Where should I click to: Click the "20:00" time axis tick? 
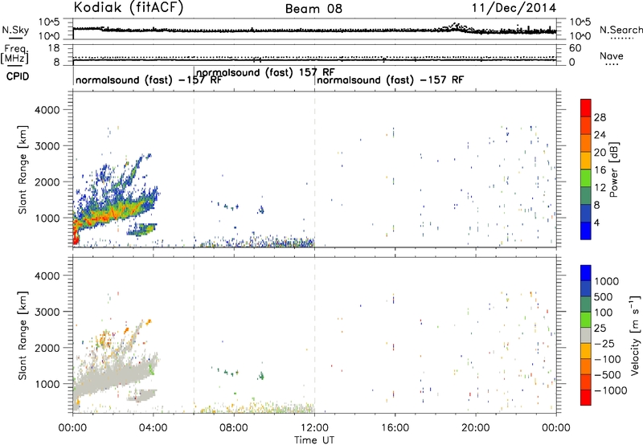pos(476,428)
